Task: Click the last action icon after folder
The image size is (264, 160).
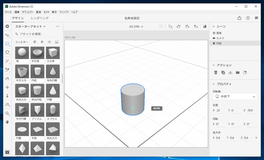Action: (x=245, y=72)
